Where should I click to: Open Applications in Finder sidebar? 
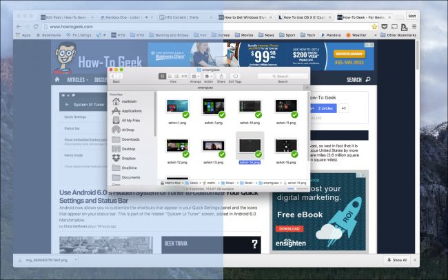point(127,110)
